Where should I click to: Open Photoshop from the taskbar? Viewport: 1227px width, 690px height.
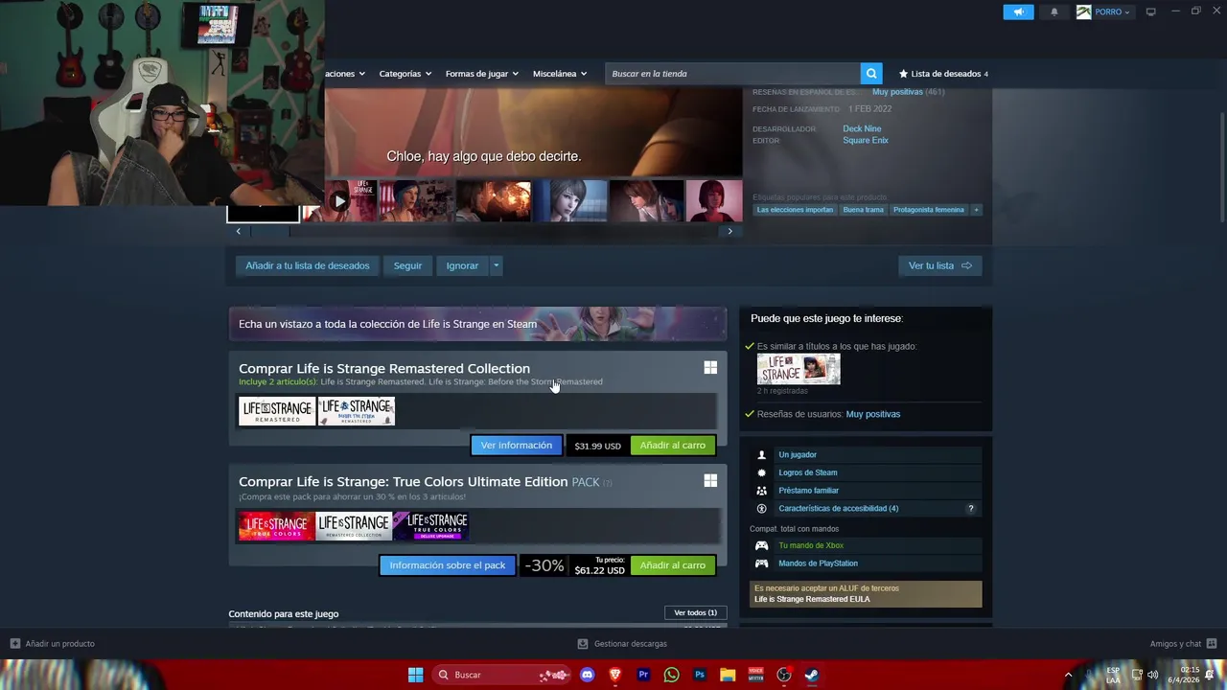(x=700, y=675)
